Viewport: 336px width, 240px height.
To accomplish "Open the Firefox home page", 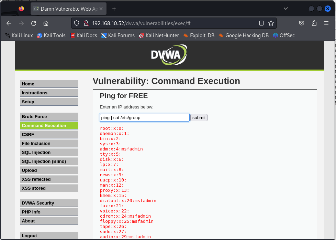I will click(x=46, y=23).
